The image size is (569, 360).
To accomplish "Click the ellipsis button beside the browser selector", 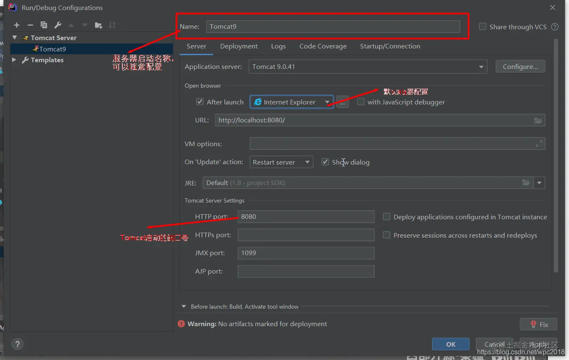I will click(343, 102).
